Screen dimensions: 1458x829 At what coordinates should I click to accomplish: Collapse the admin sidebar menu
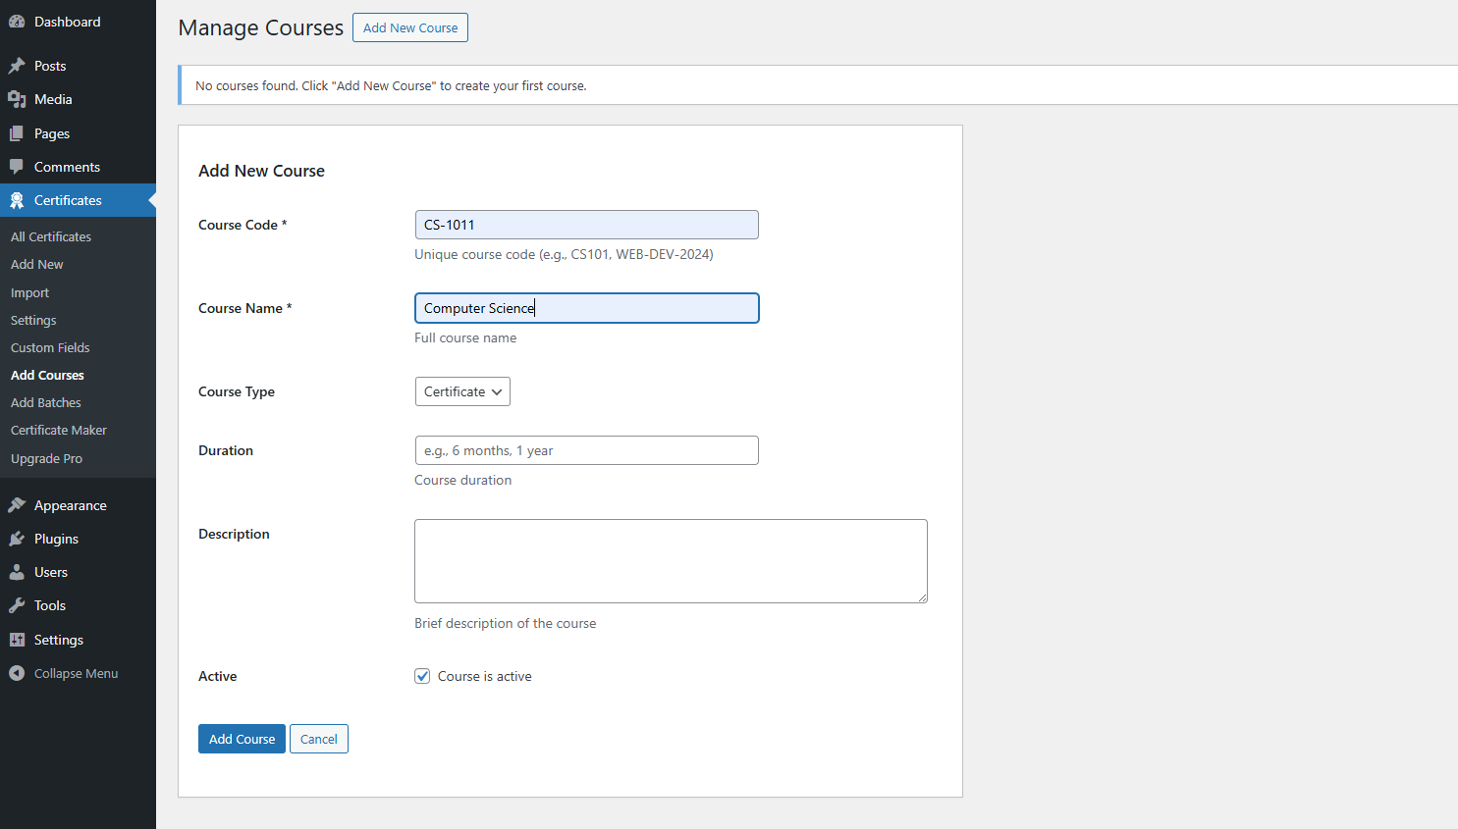[x=65, y=673]
